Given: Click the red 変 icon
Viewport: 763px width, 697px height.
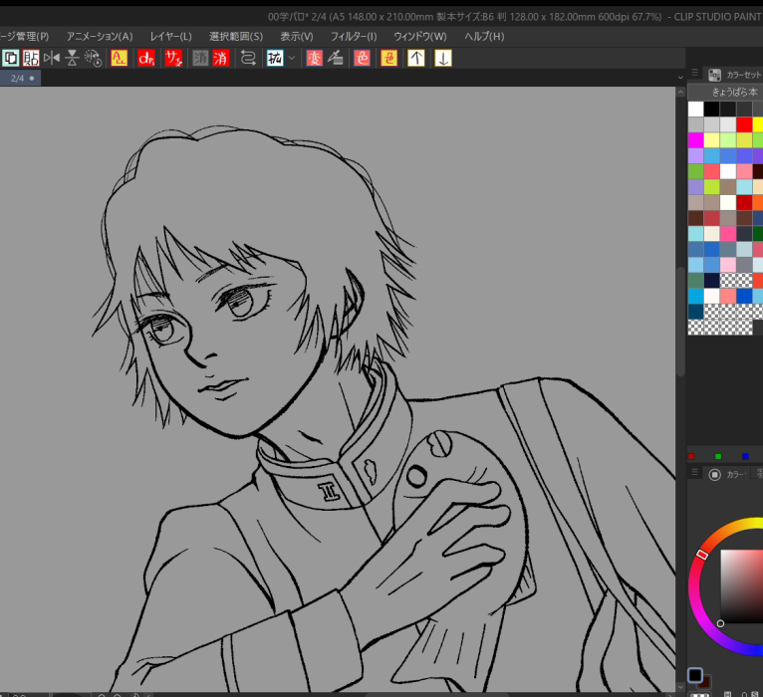Looking at the screenshot, I should [315, 59].
